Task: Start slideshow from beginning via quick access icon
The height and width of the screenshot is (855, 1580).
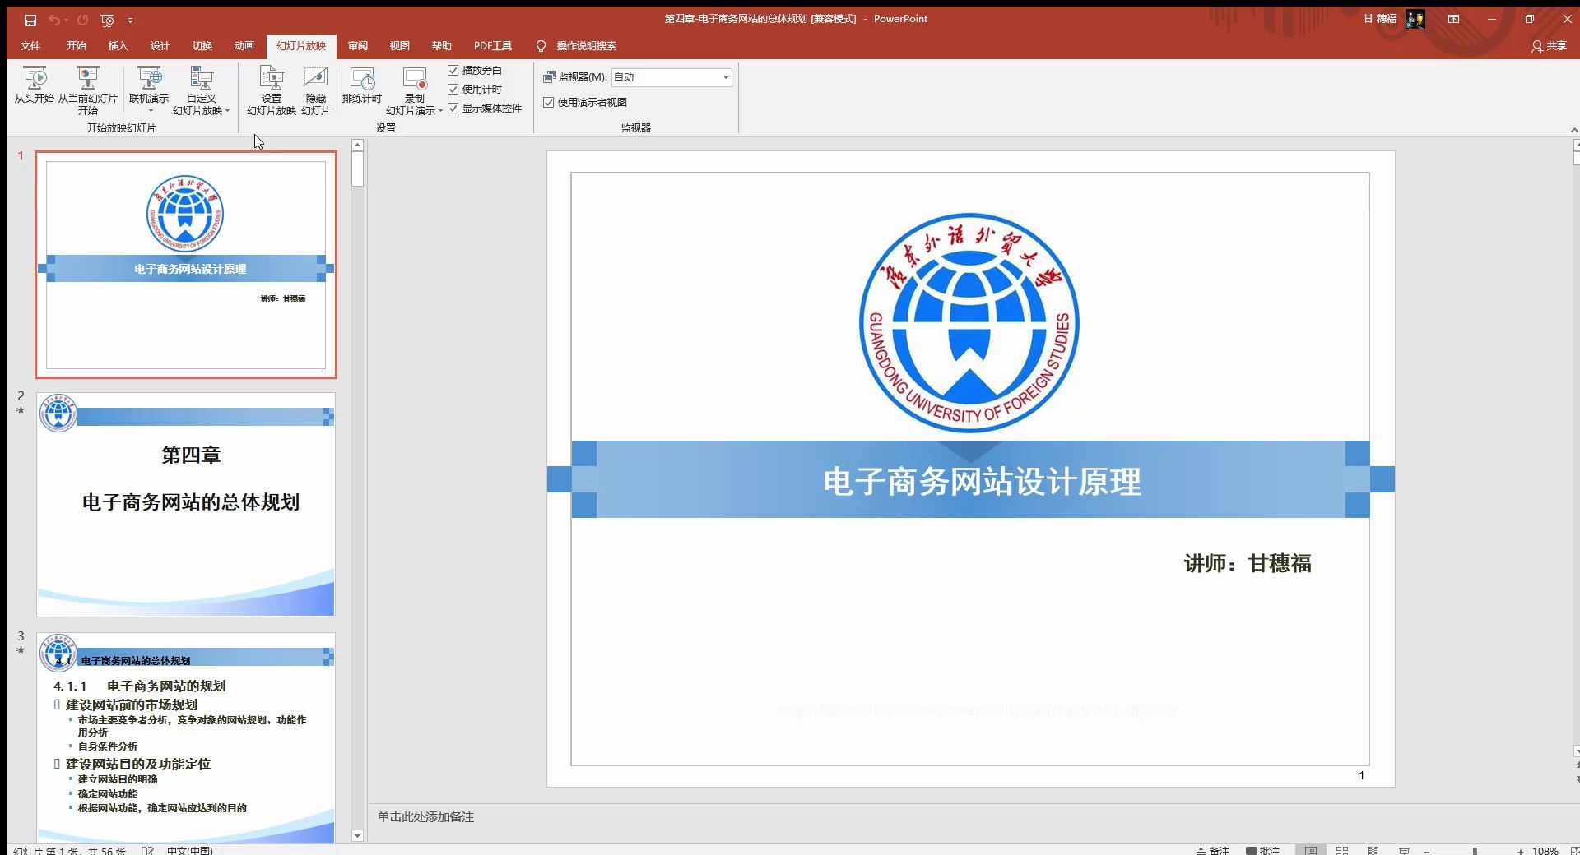Action: [x=107, y=20]
